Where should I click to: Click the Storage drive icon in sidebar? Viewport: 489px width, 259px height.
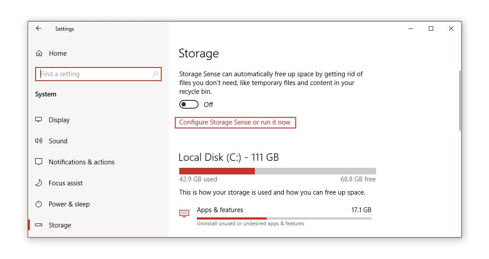(x=39, y=225)
